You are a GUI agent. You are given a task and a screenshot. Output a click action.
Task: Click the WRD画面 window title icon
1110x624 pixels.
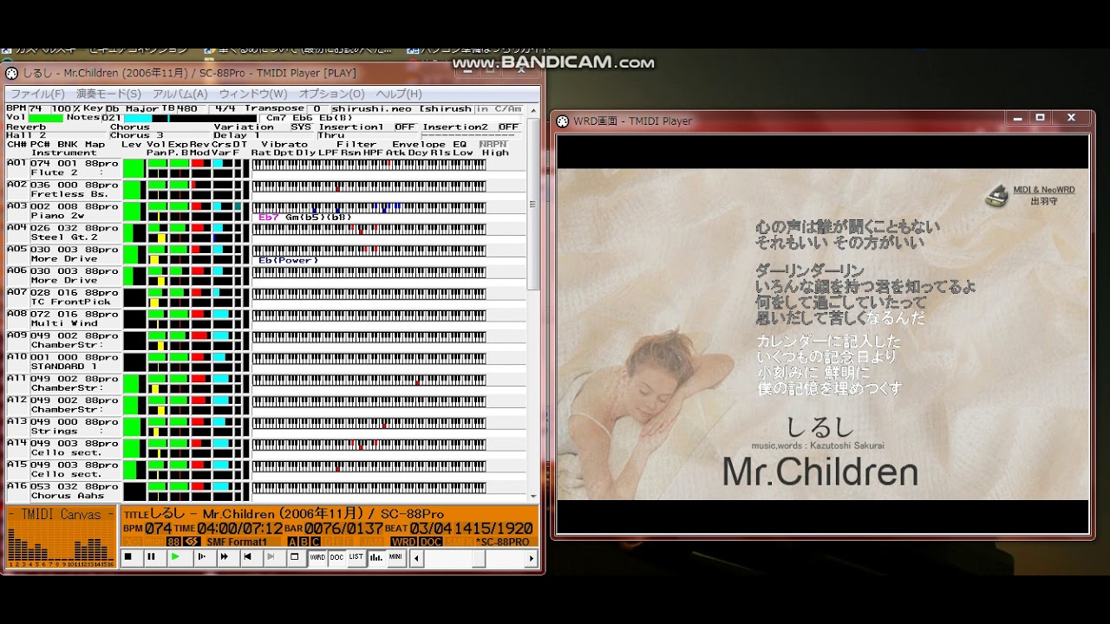click(562, 121)
